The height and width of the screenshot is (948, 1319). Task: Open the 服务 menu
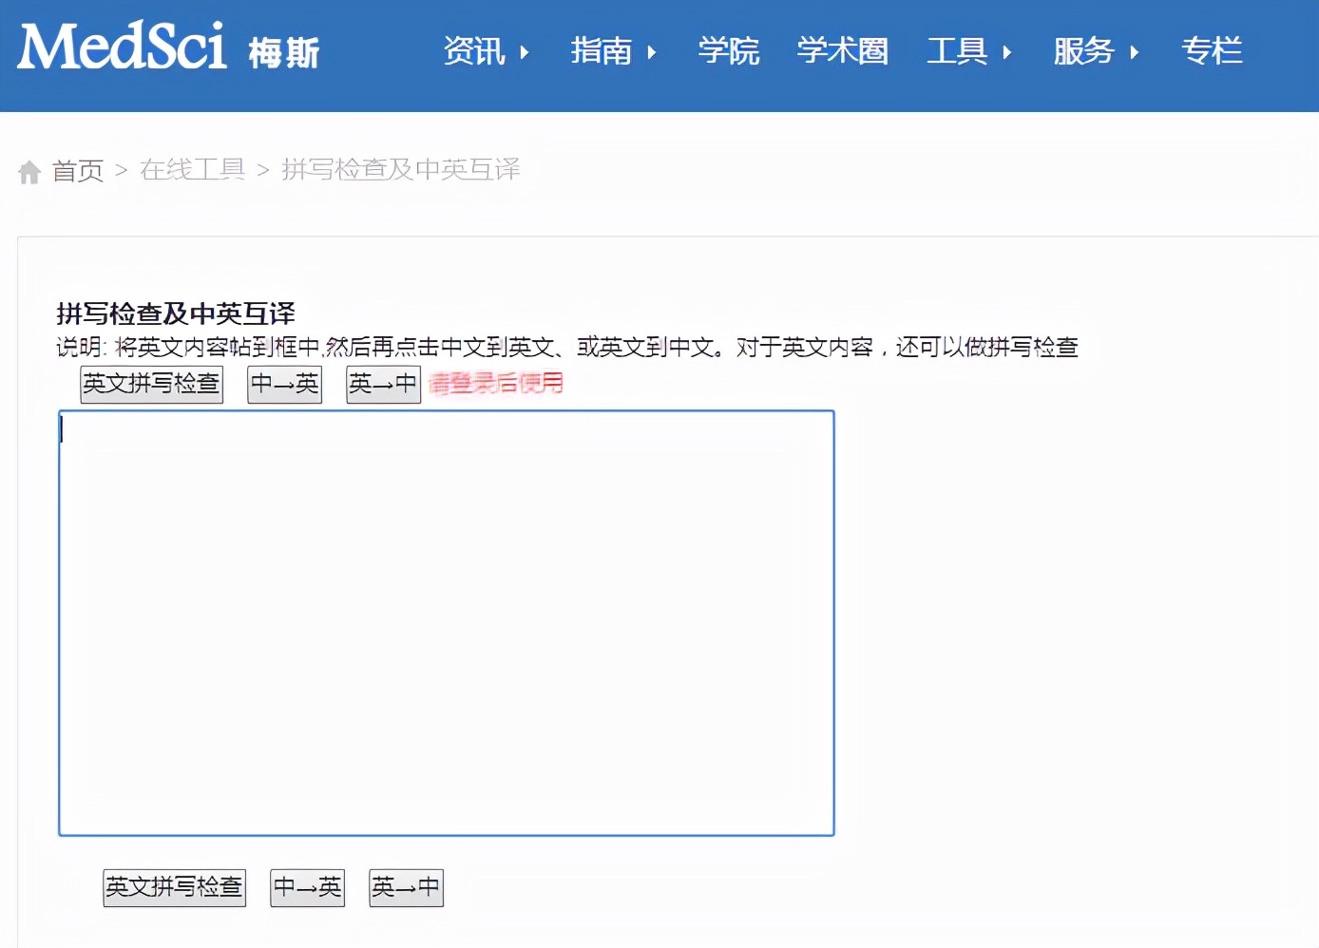(x=1083, y=52)
